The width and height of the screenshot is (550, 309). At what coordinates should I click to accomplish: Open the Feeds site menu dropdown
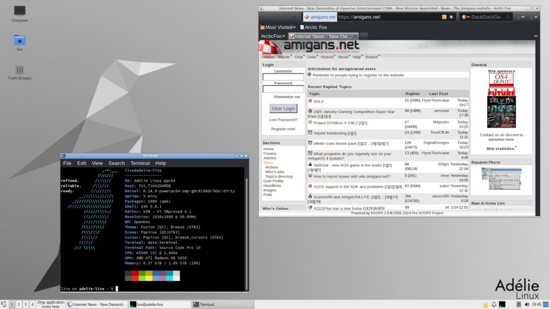pyautogui.click(x=285, y=57)
